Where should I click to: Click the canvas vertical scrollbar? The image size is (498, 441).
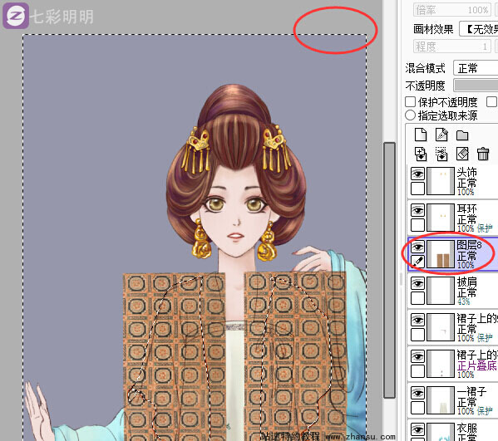(x=389, y=270)
